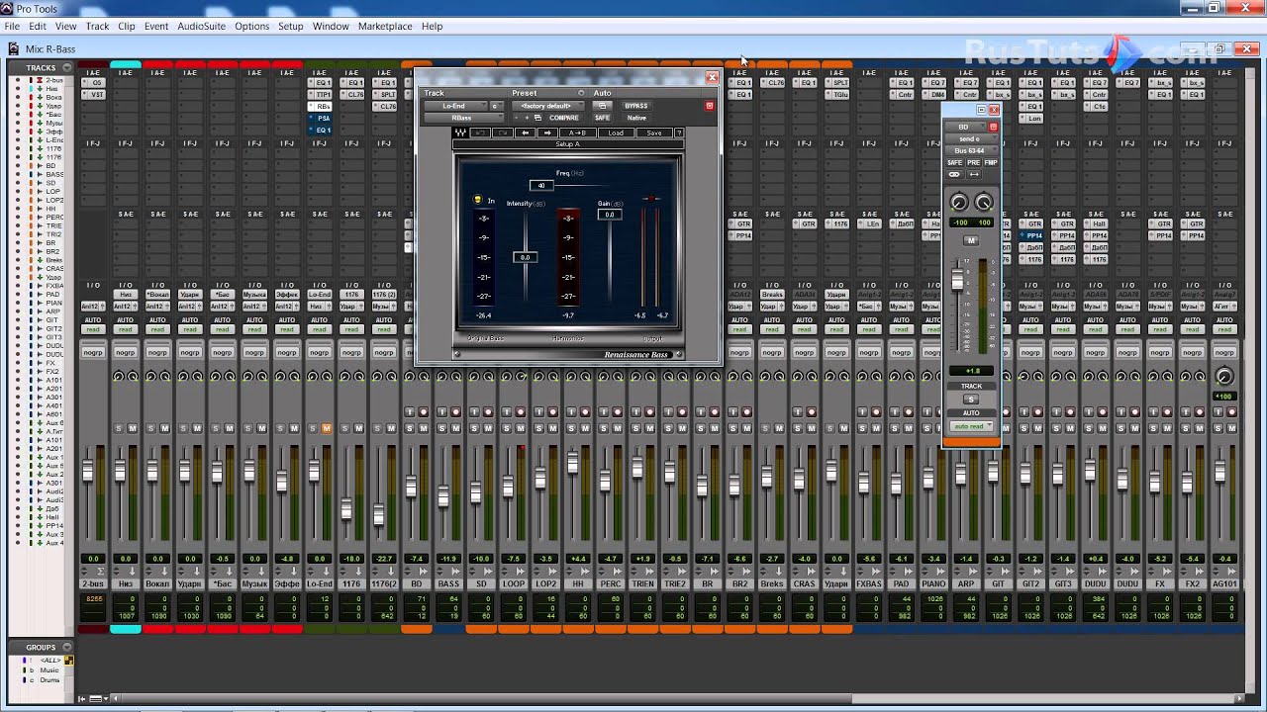Open the File menu
This screenshot has height=712, width=1267.
[12, 26]
